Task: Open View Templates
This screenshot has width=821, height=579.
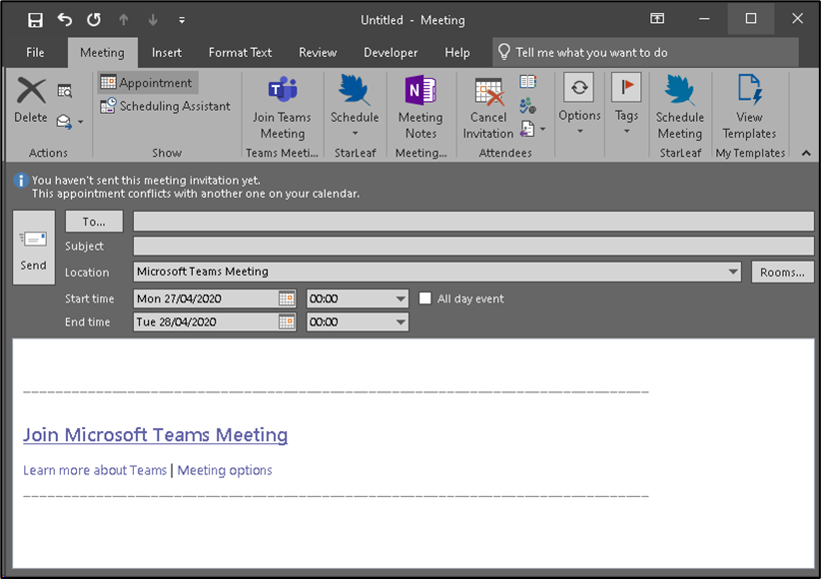Action: pyautogui.click(x=749, y=108)
